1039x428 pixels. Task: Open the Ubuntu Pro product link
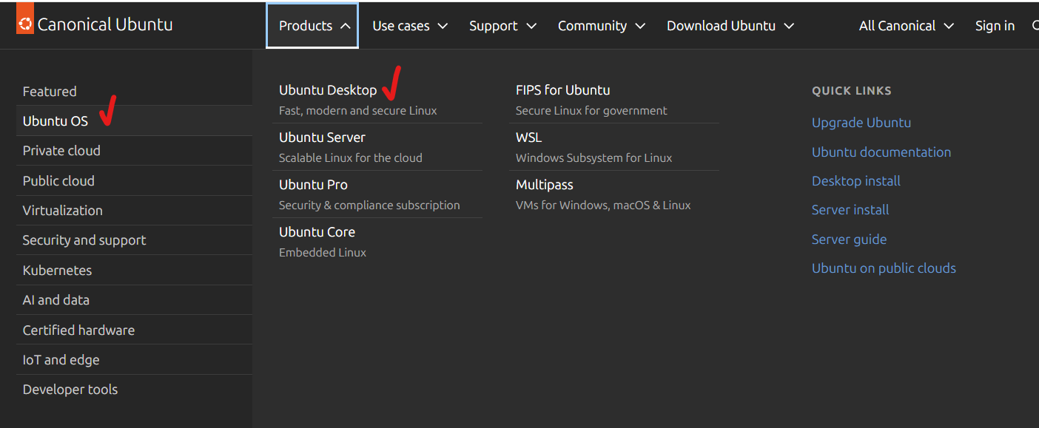313,185
